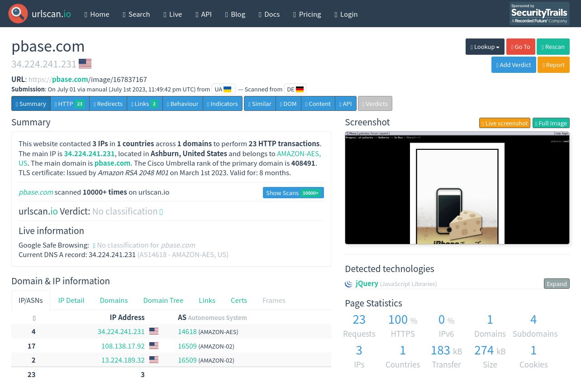Click Login in the navbar

346,14
